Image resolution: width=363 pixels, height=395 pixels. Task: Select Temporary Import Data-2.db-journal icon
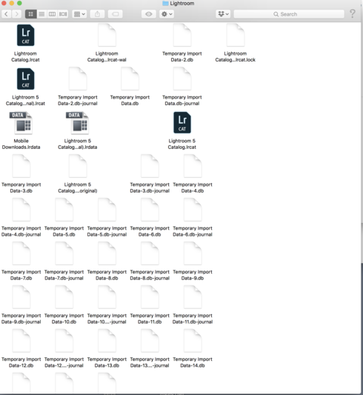coord(78,79)
